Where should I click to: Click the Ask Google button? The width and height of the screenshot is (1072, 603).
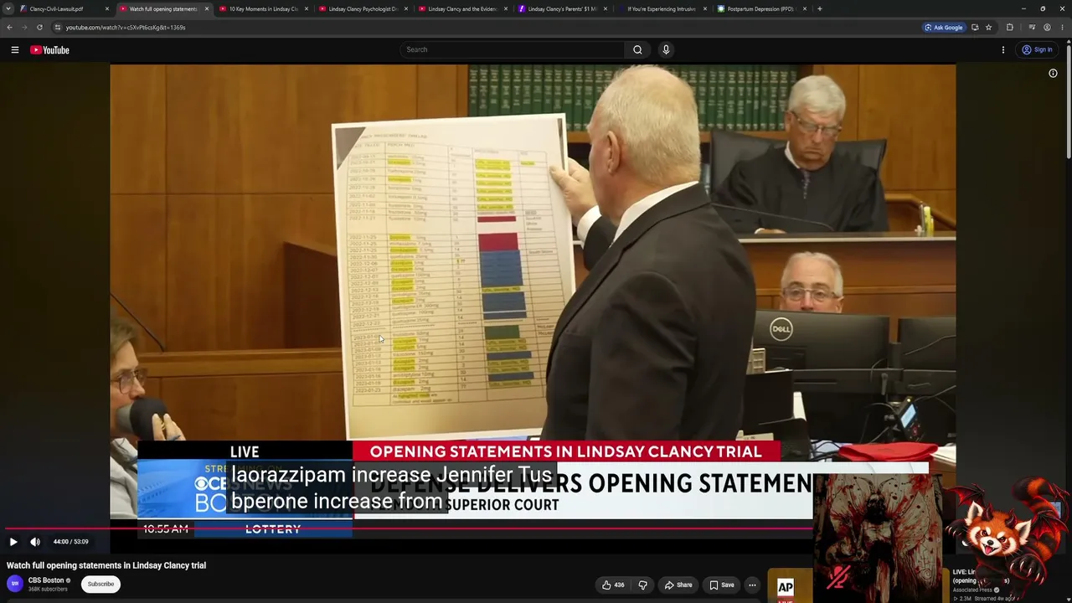944,28
